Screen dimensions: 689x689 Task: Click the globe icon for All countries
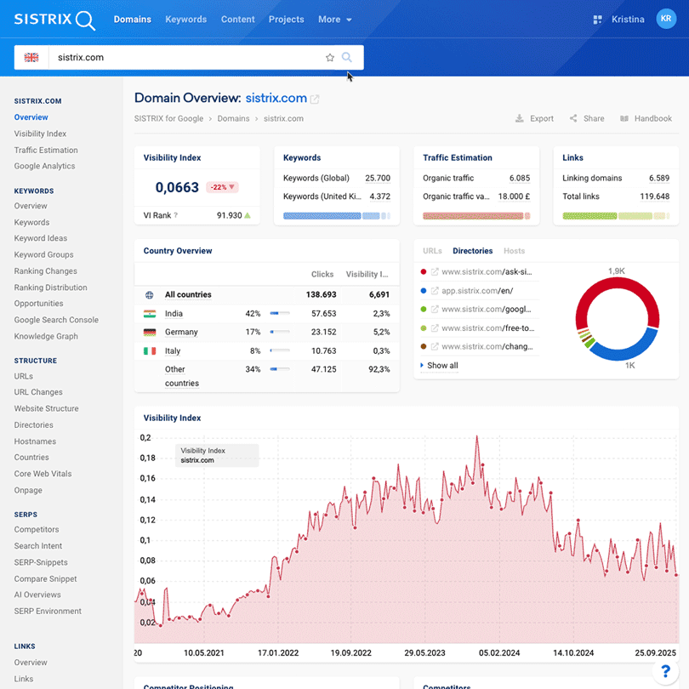tap(150, 295)
